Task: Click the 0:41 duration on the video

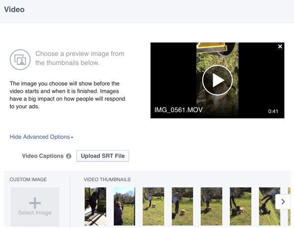Action: pos(273,111)
